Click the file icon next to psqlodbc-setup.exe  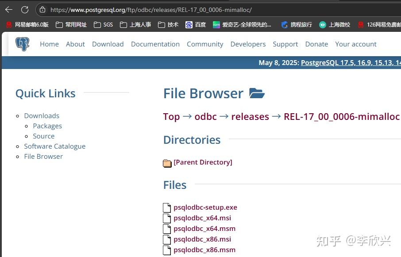point(167,207)
